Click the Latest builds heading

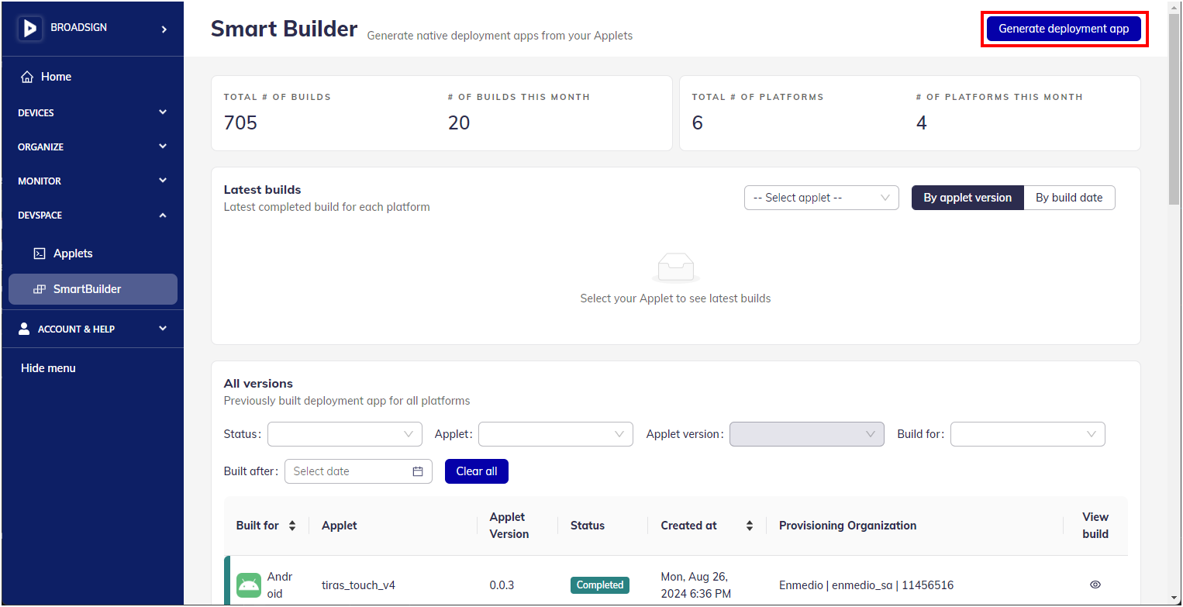click(x=262, y=189)
